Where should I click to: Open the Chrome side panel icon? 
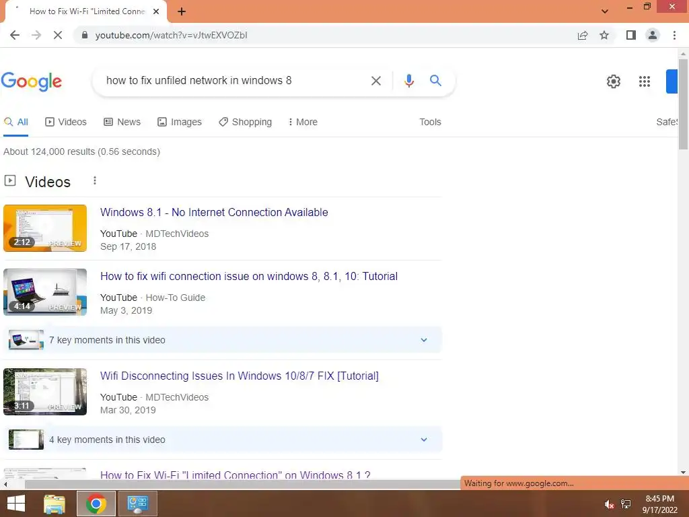[x=631, y=35]
